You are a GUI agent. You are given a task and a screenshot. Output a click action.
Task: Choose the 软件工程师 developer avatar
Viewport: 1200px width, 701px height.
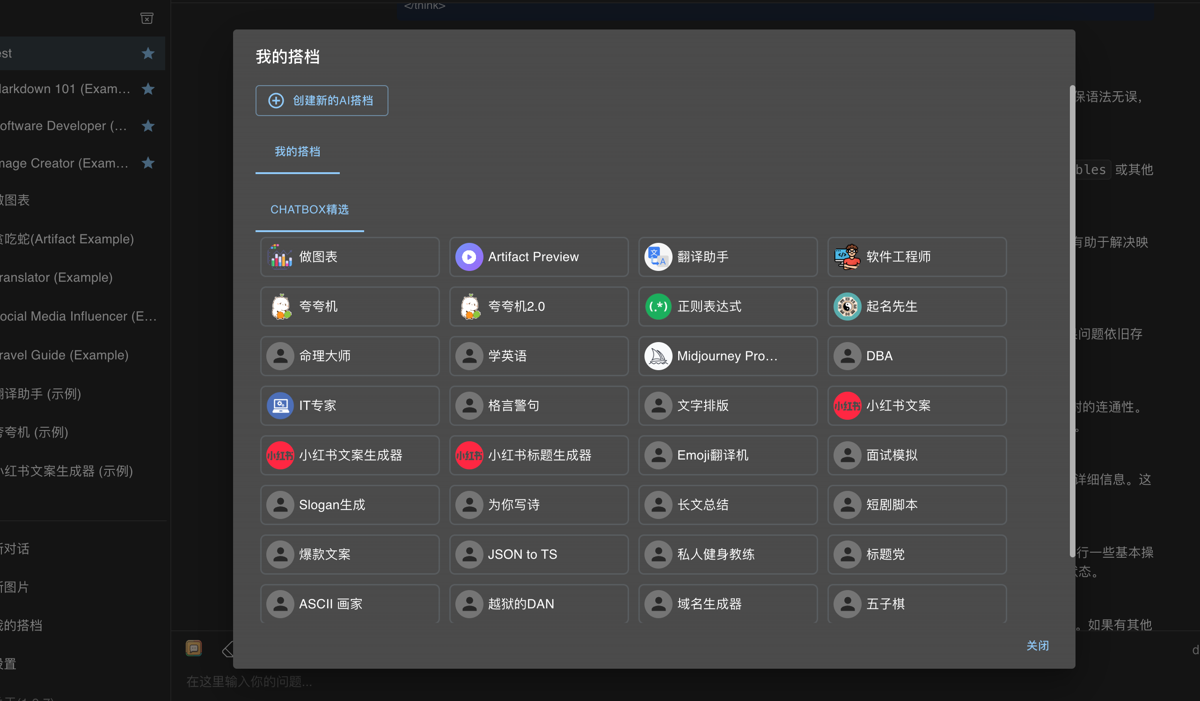(x=847, y=257)
